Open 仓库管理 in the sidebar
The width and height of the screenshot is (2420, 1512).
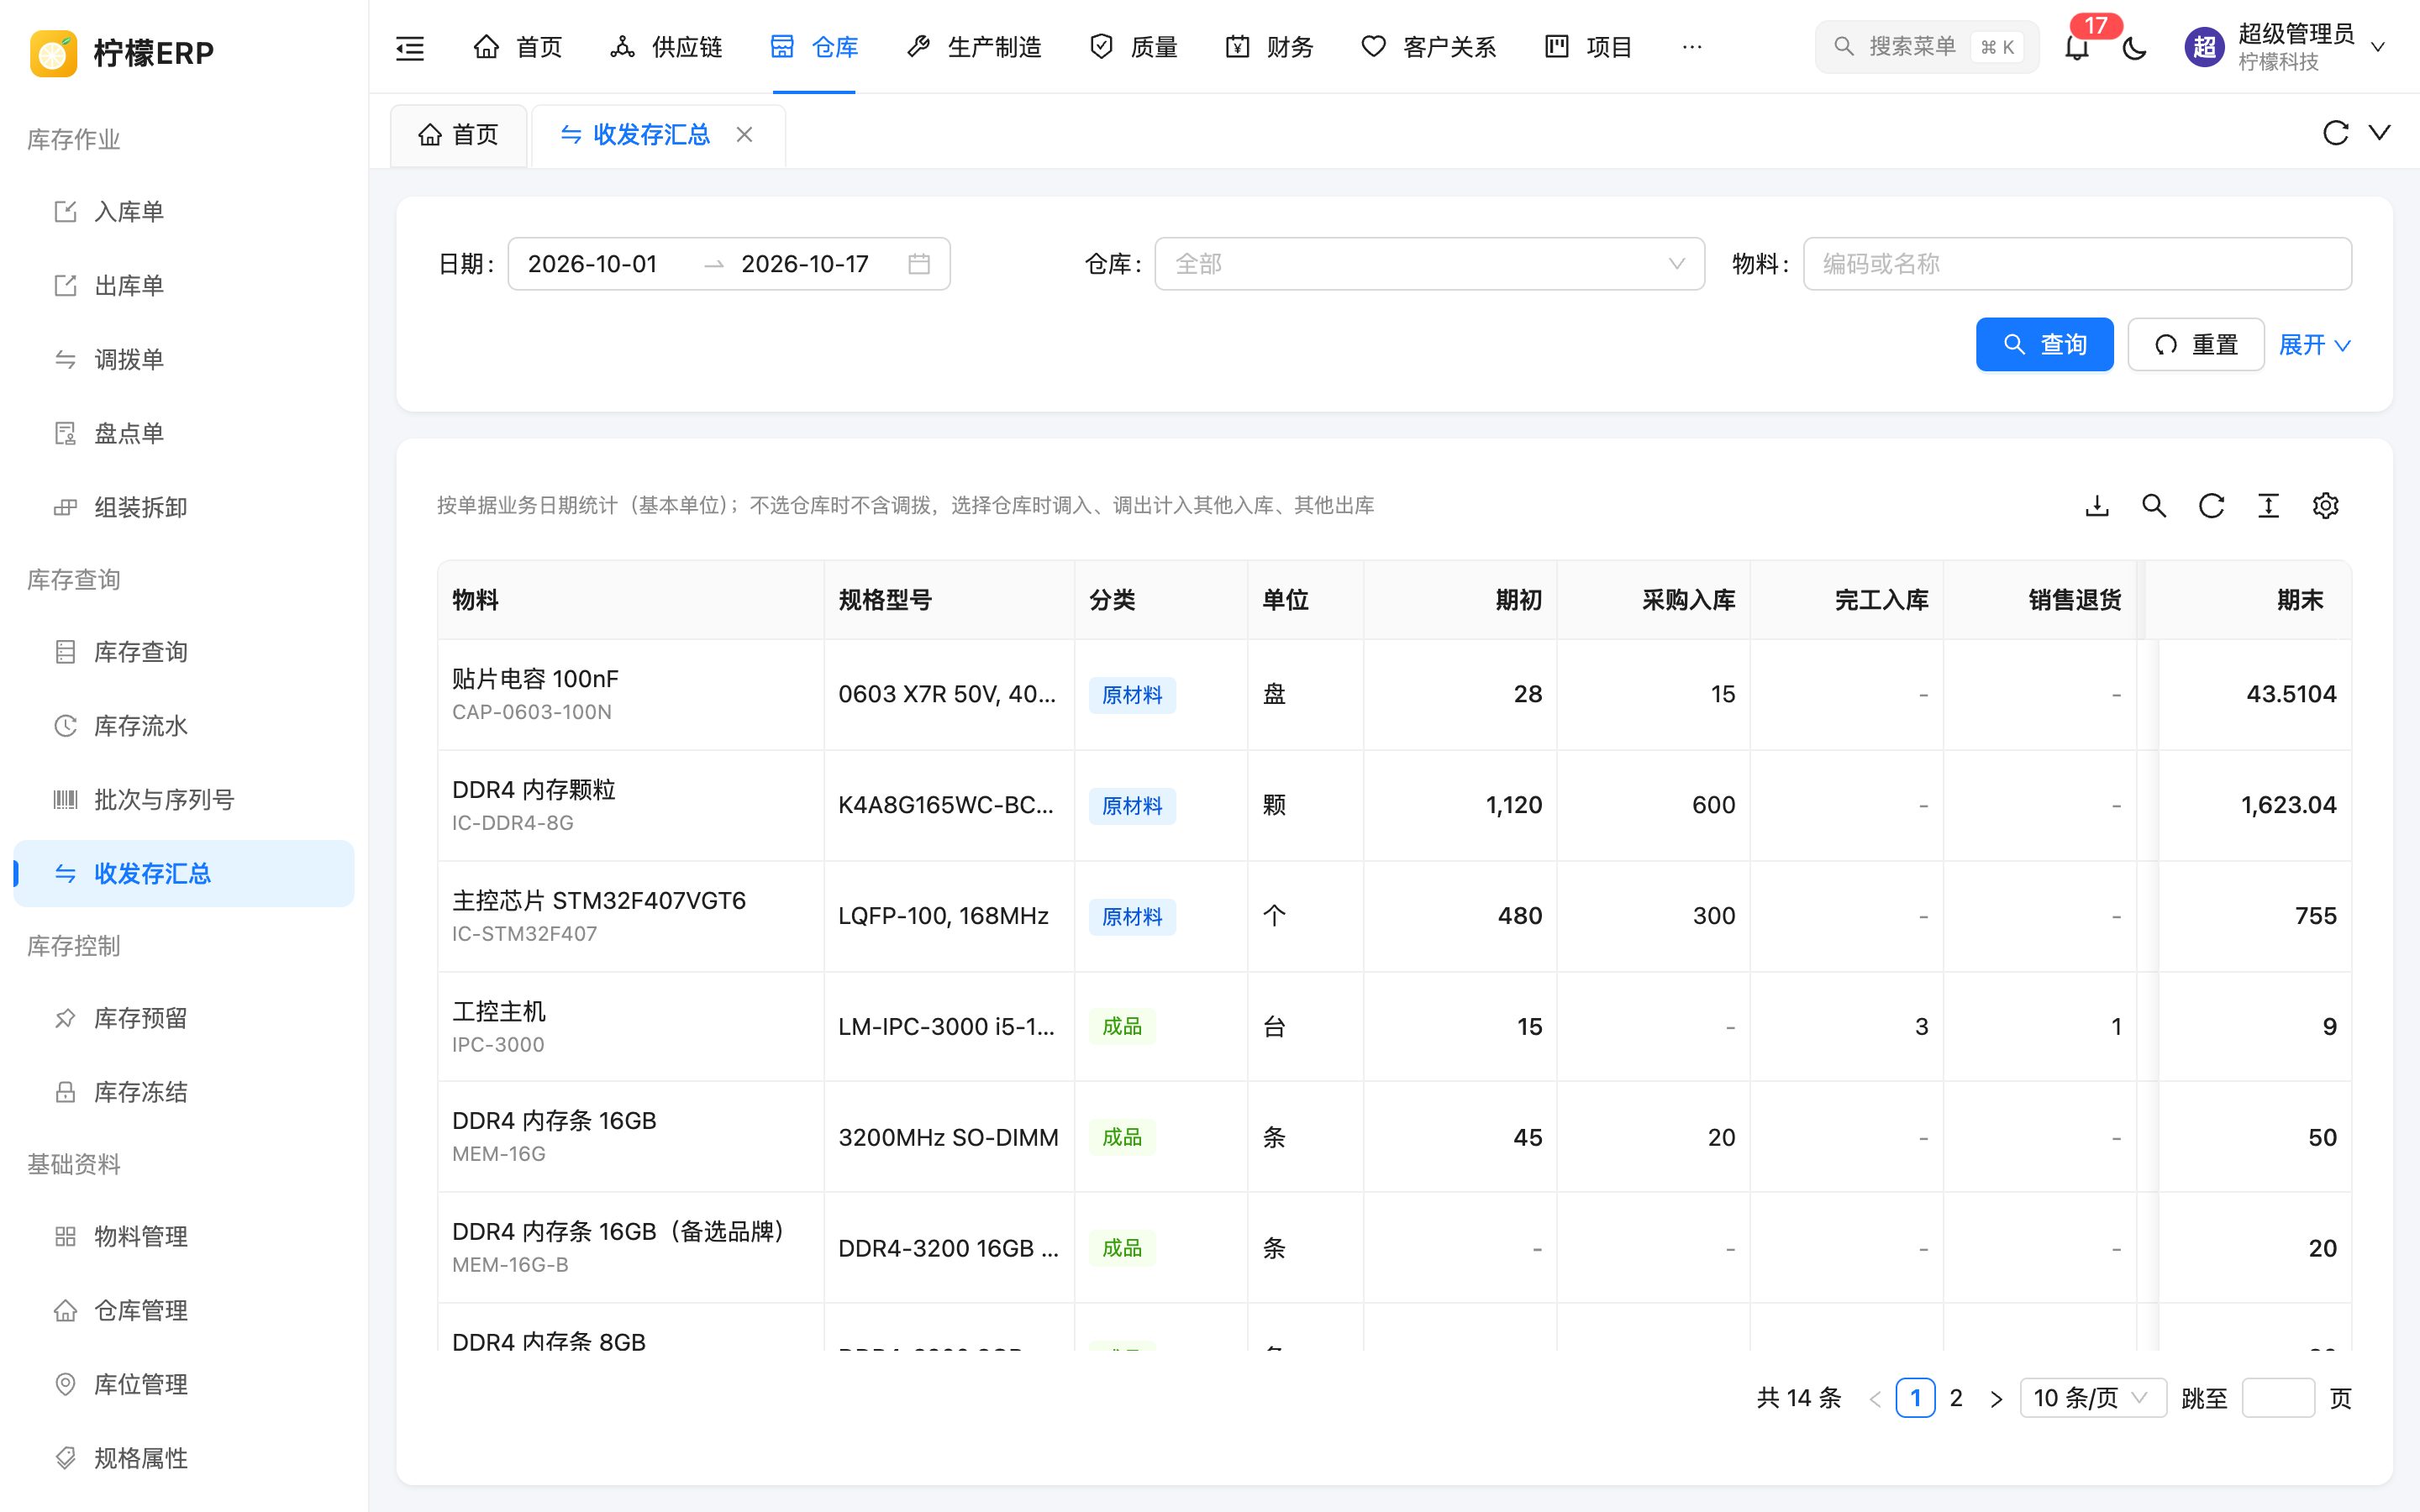point(184,1311)
